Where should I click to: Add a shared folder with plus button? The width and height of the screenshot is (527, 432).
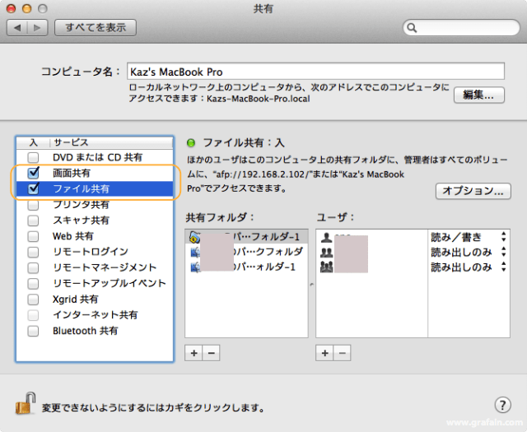point(194,353)
